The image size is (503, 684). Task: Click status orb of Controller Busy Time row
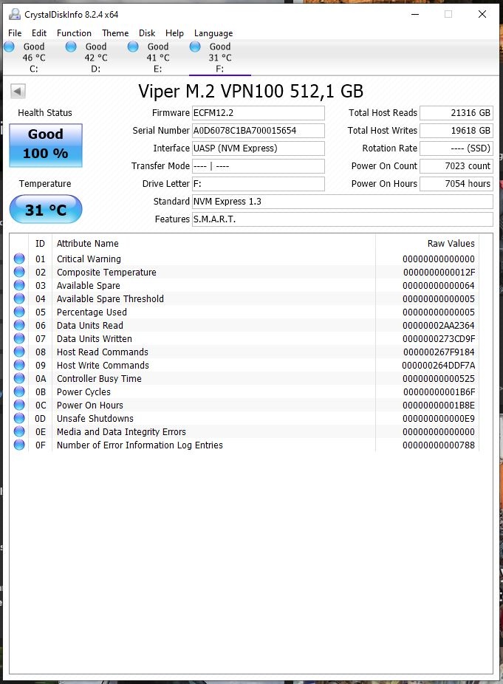tap(19, 378)
